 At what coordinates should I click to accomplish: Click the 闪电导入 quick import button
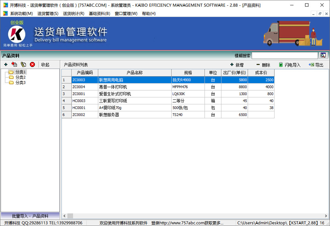[x=290, y=65]
